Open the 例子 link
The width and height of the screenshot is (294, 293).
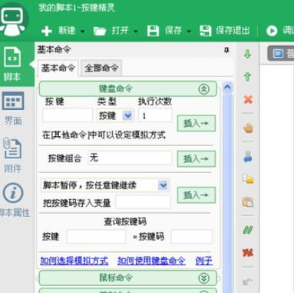tap(204, 261)
